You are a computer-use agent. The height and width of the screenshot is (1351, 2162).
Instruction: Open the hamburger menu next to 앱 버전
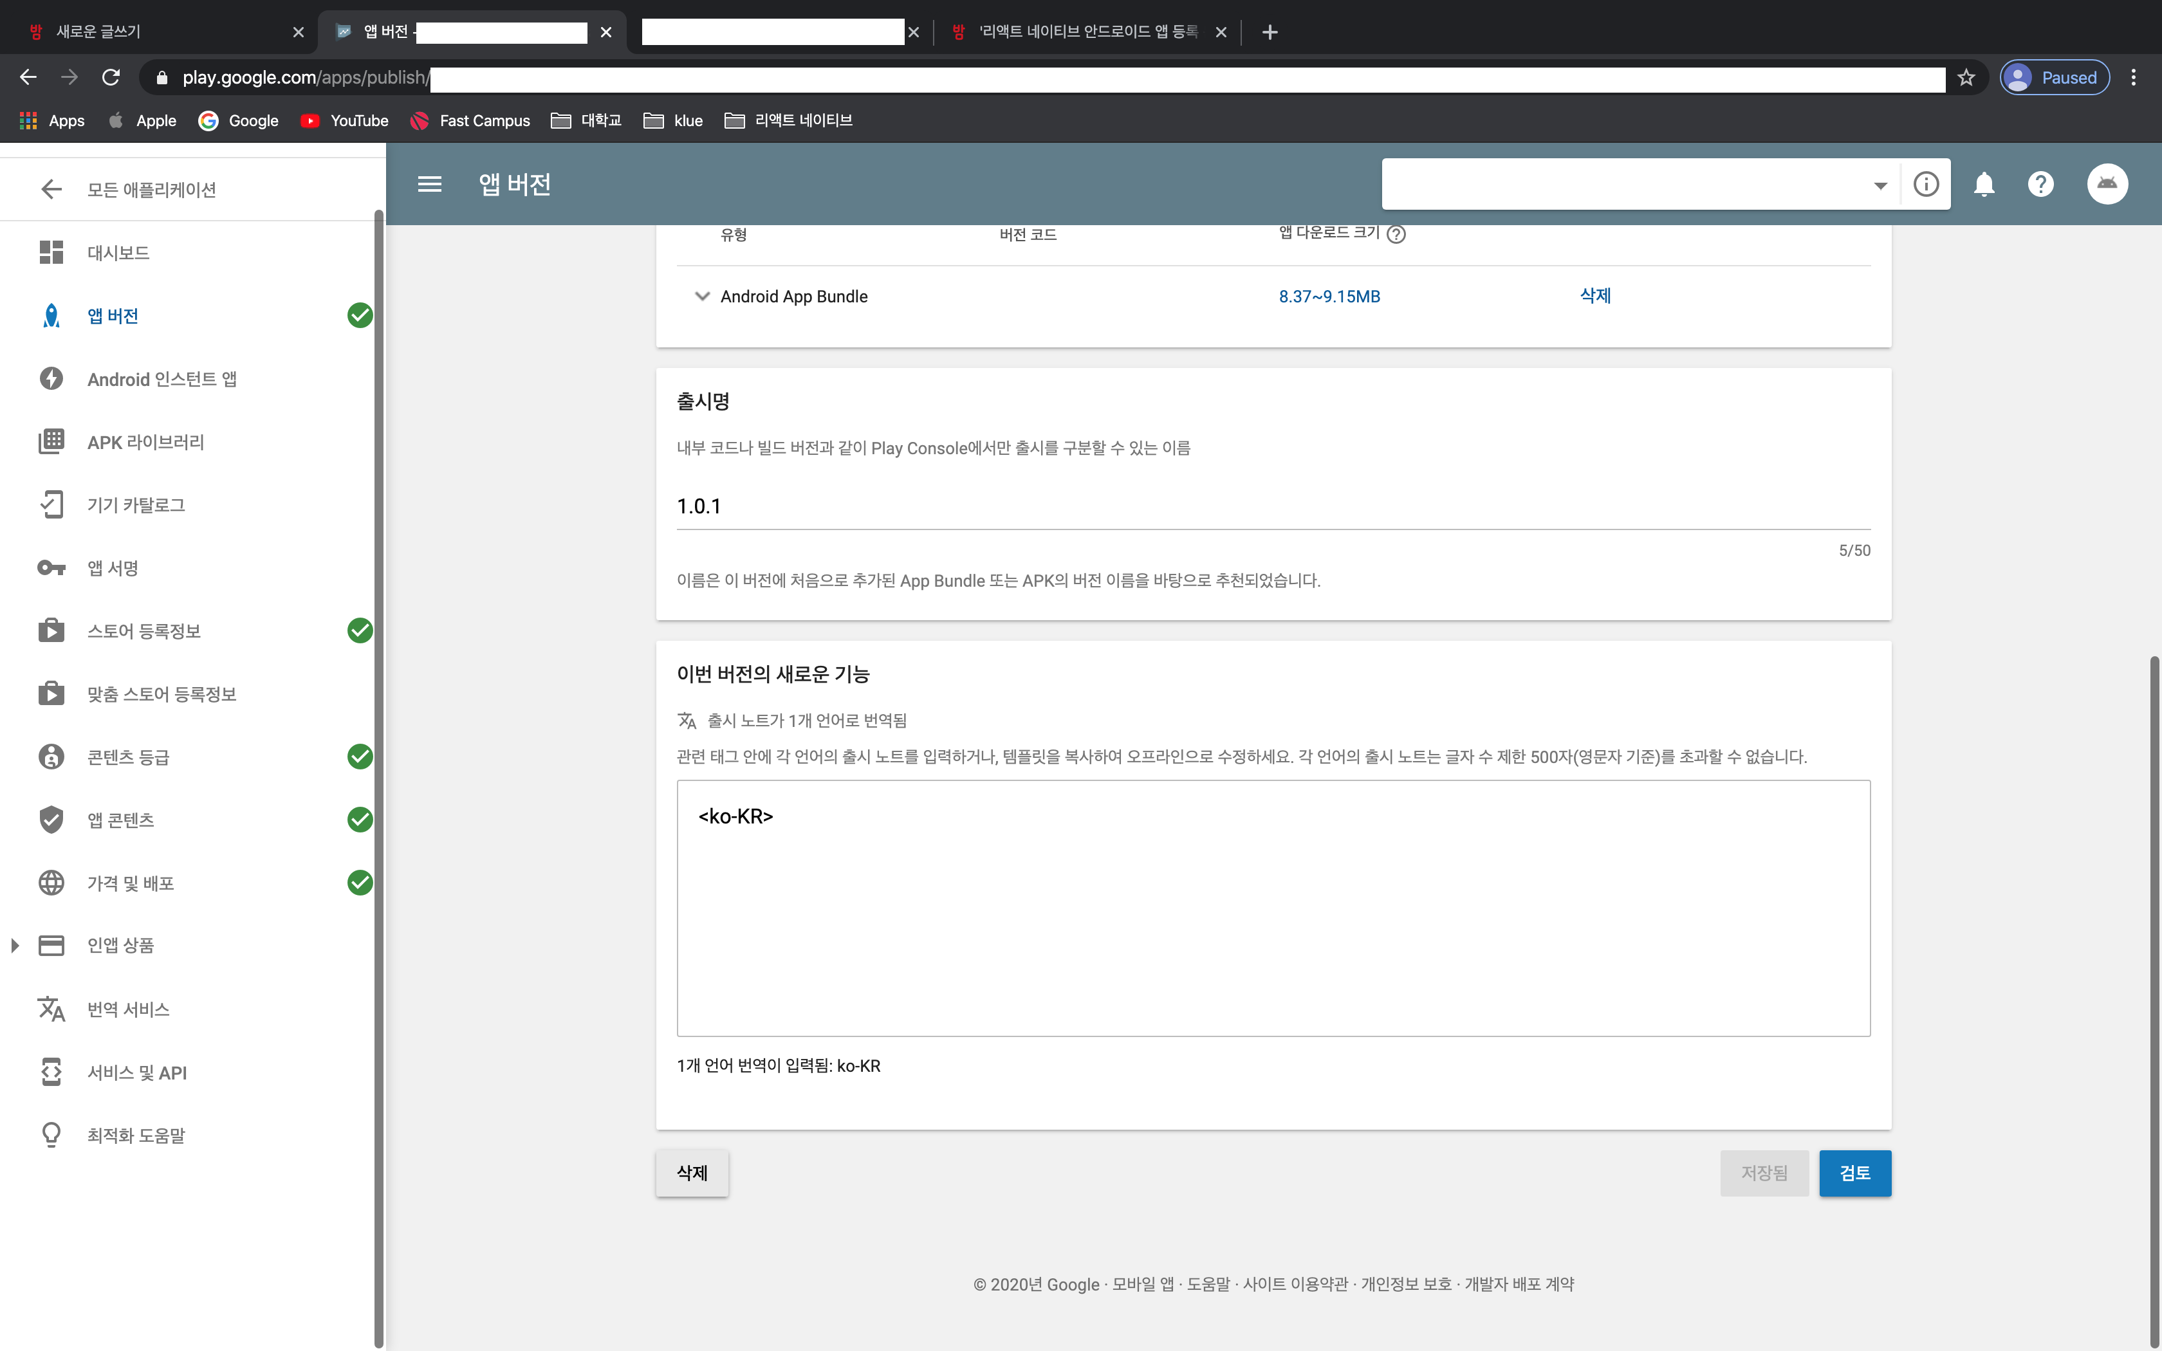coord(430,184)
